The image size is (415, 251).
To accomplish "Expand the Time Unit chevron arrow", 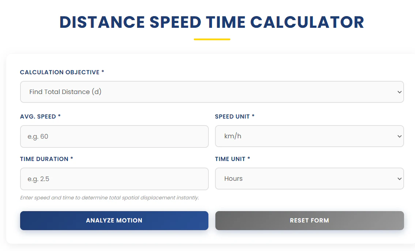I will click(x=400, y=179).
